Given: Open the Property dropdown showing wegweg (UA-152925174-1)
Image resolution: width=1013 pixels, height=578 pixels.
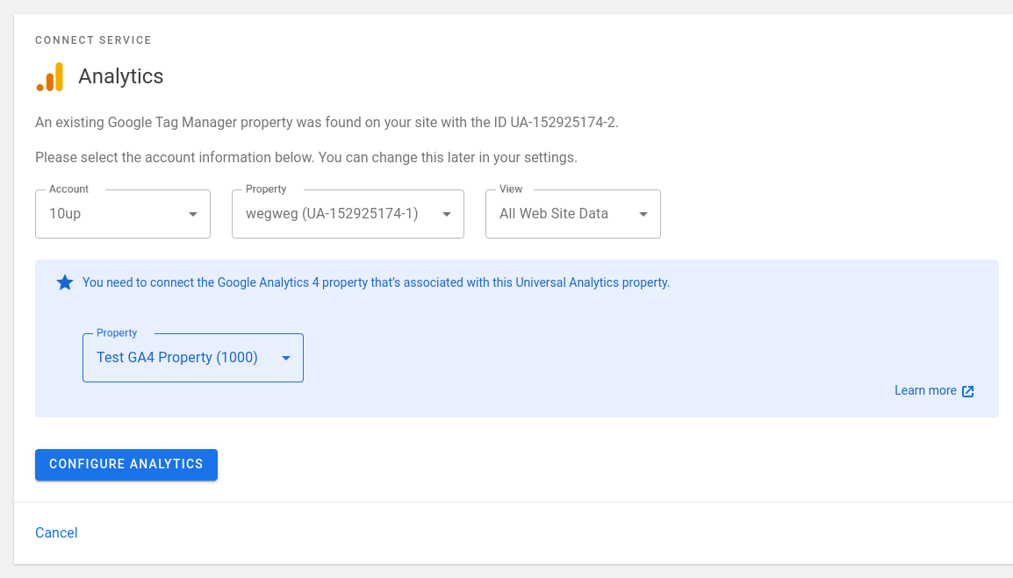Looking at the screenshot, I should tap(348, 214).
